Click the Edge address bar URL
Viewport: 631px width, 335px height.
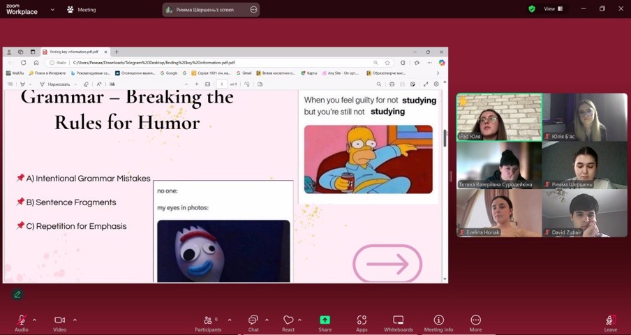(x=154, y=63)
